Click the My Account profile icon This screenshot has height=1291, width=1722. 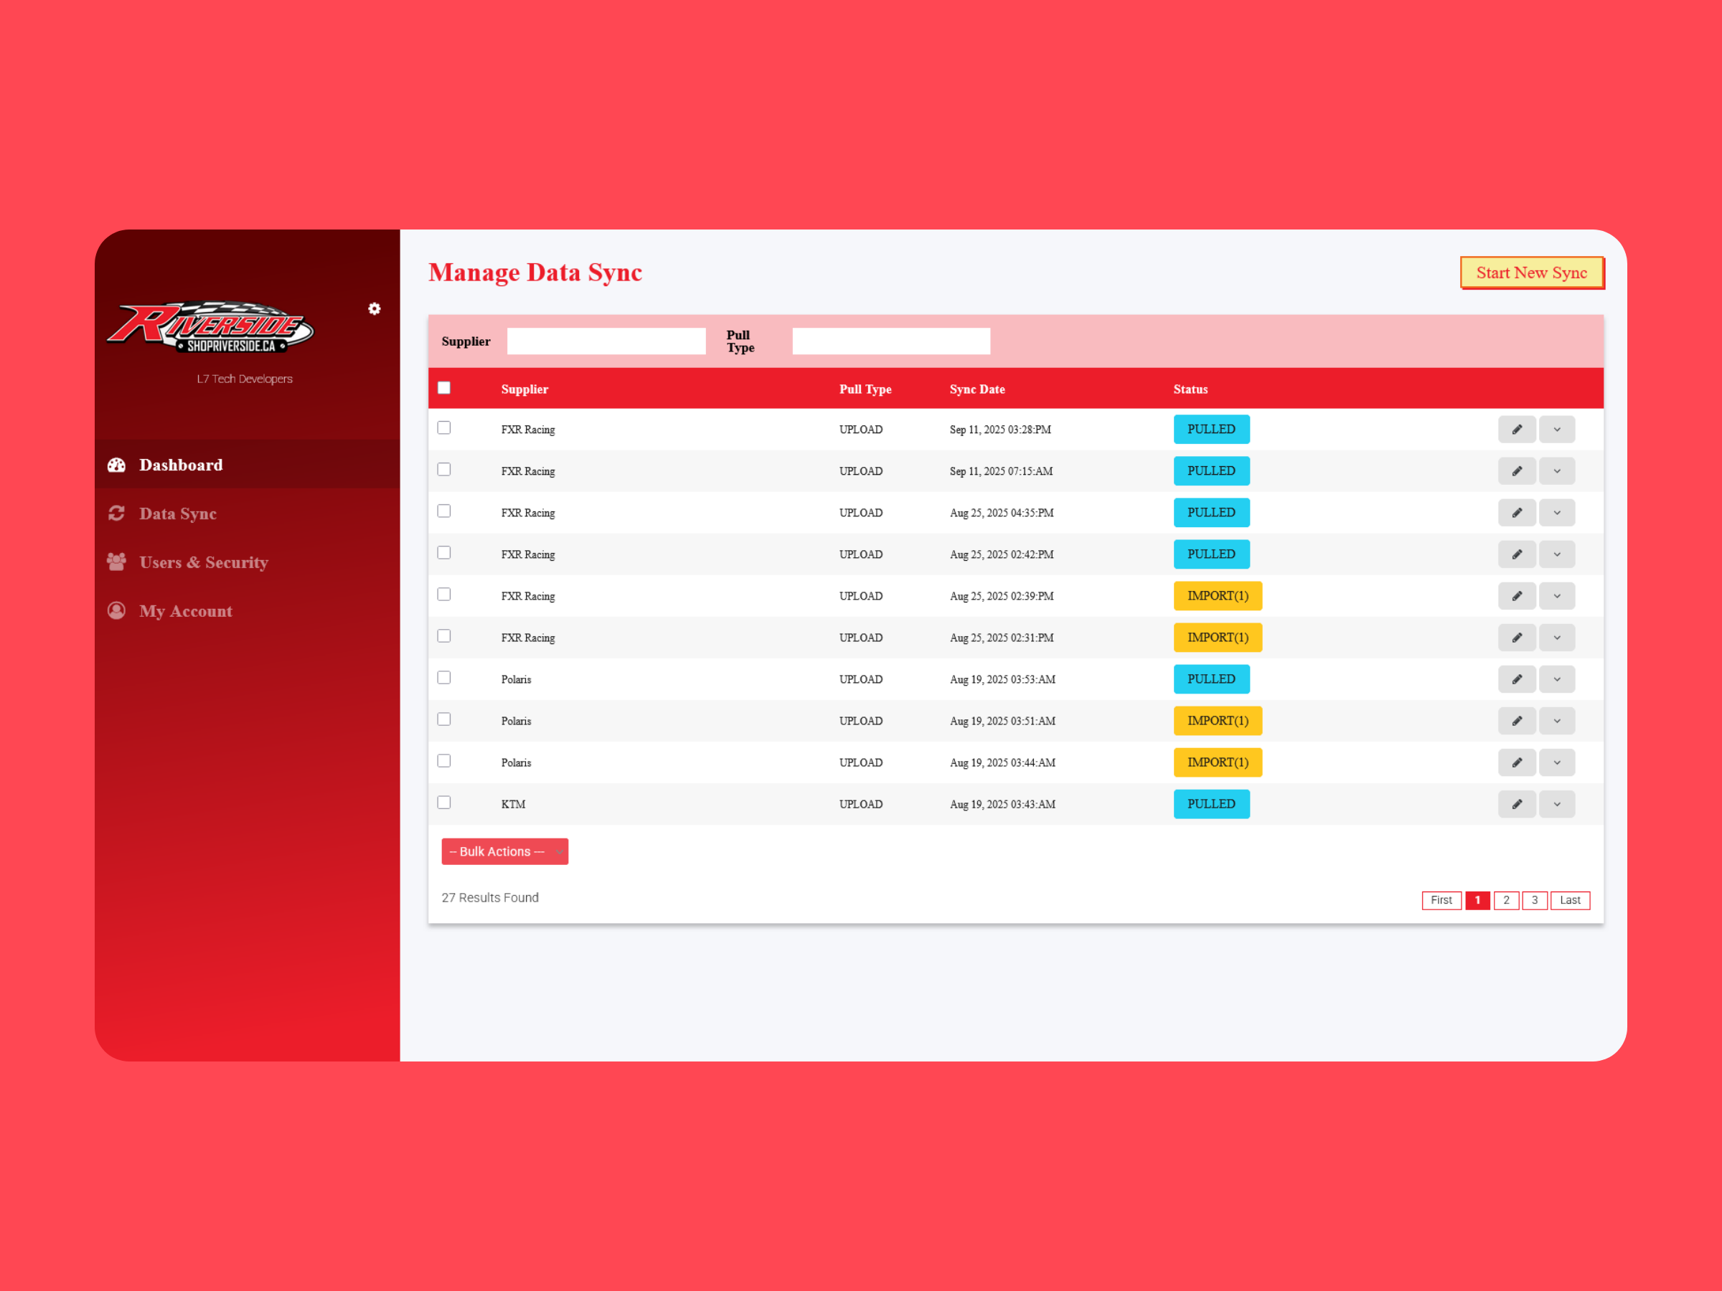pos(117,611)
